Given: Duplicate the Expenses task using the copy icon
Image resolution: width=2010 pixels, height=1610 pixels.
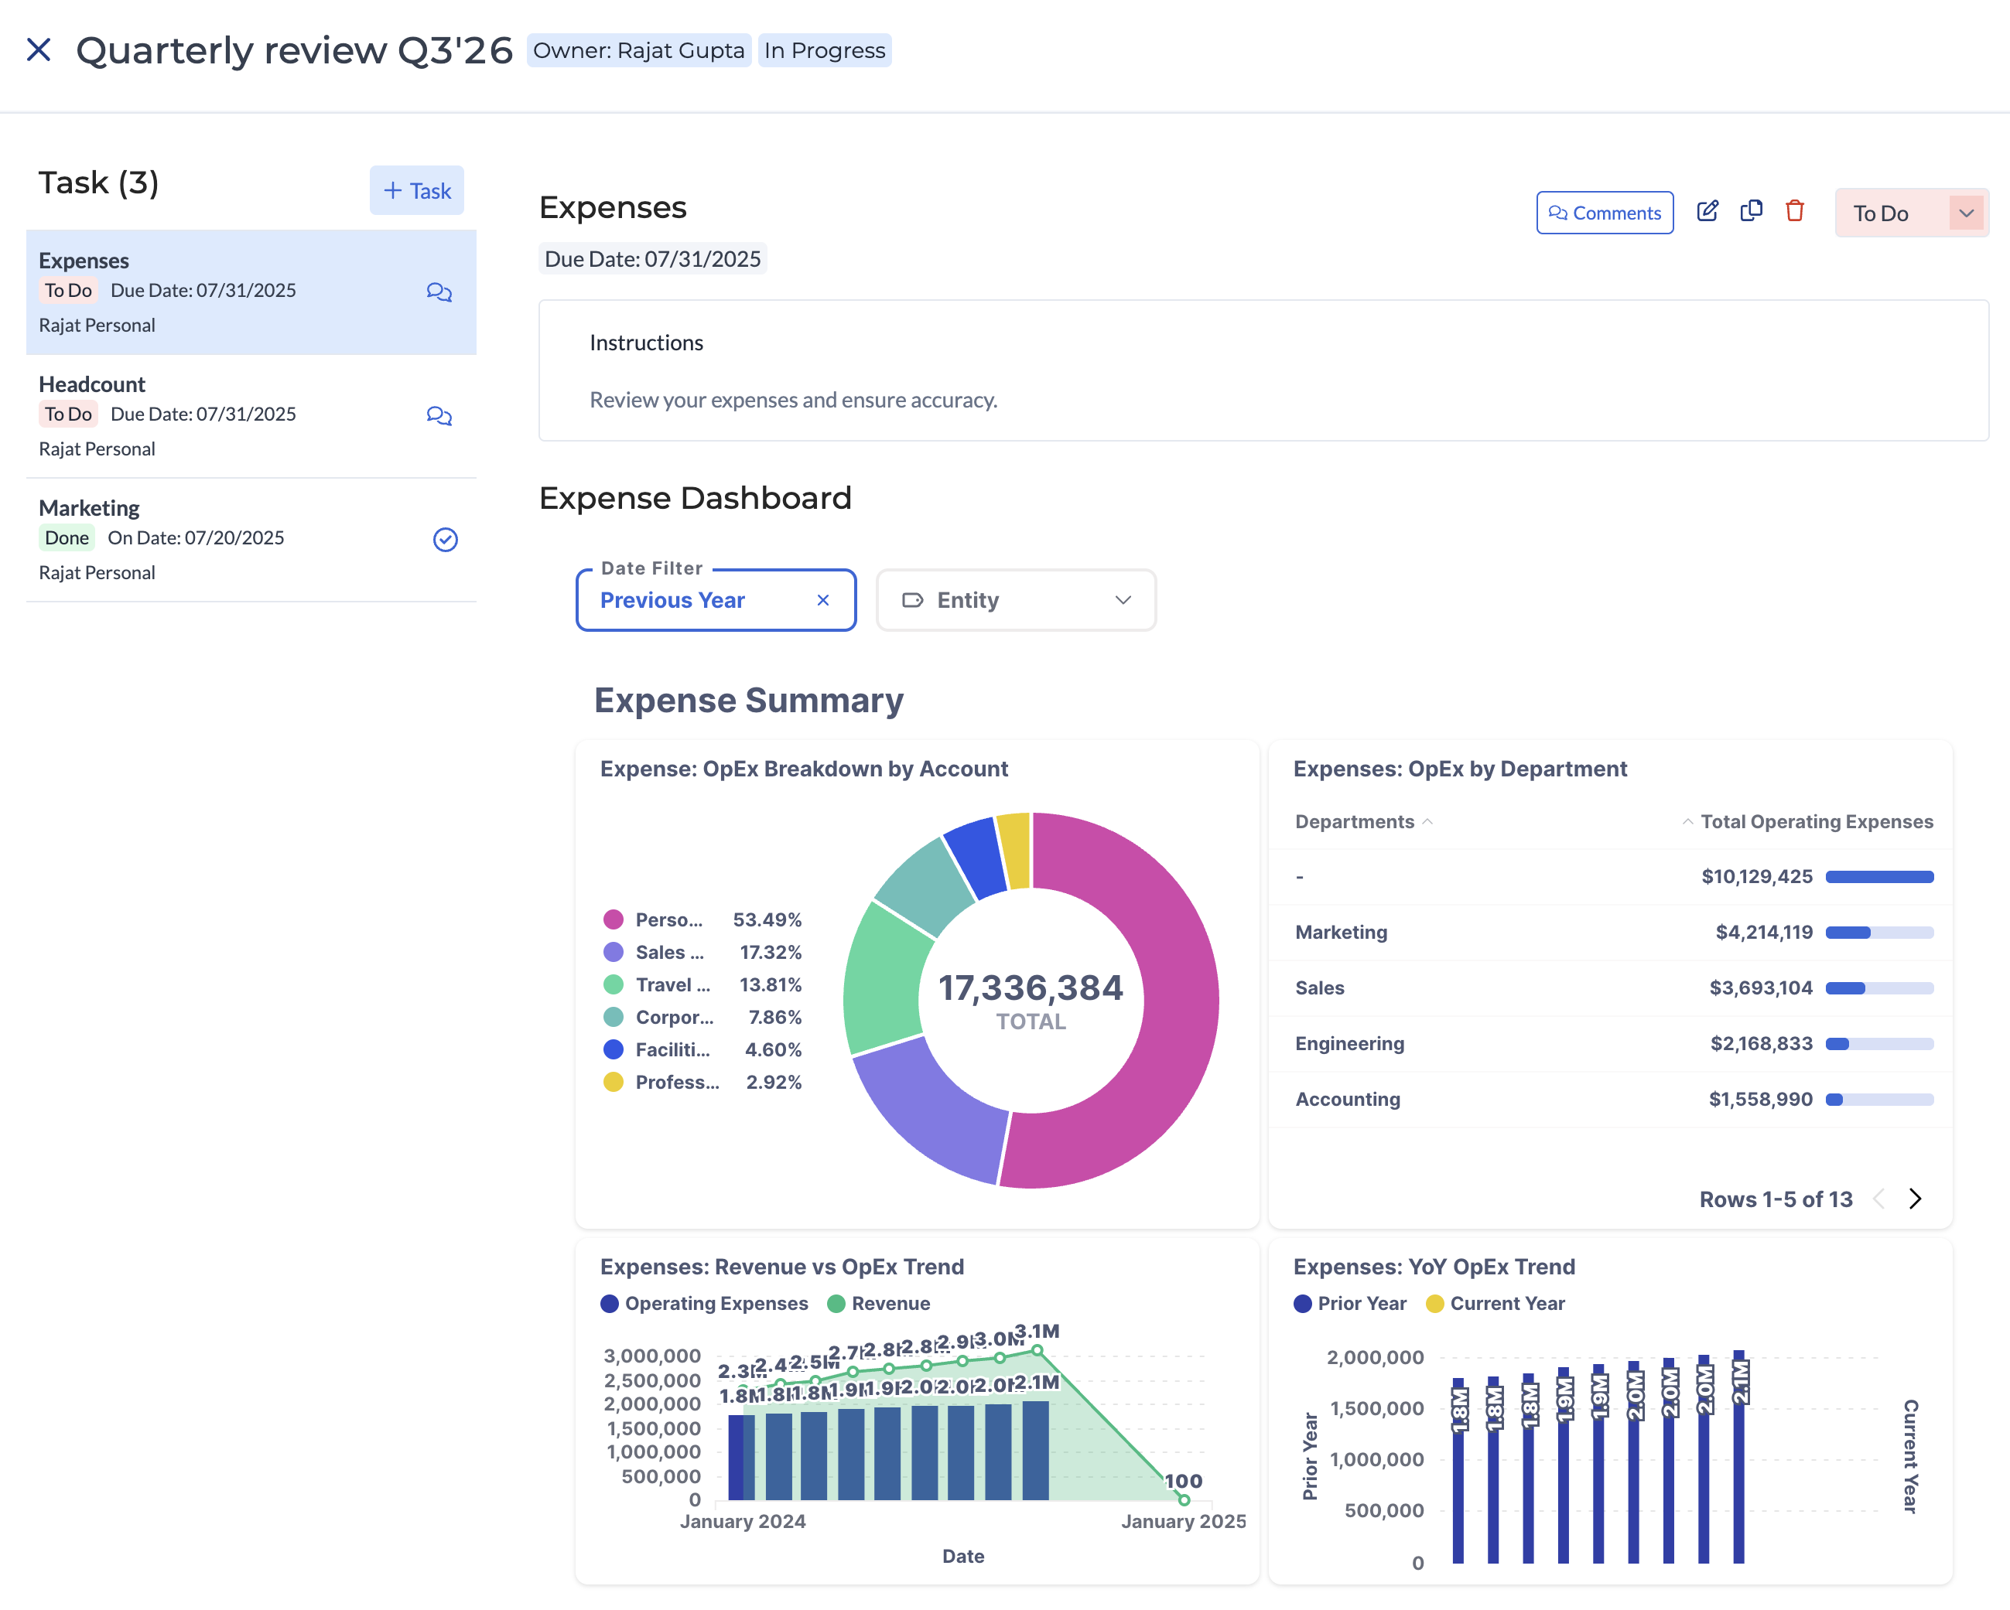Looking at the screenshot, I should 1752,212.
